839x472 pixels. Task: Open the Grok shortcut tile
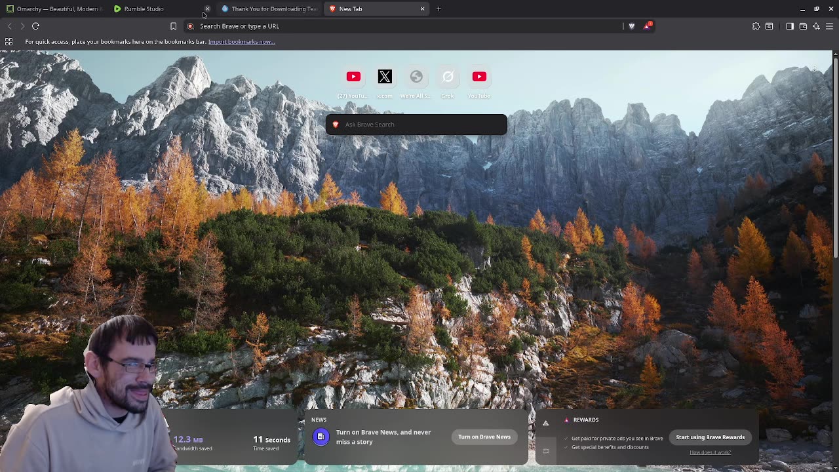point(448,77)
